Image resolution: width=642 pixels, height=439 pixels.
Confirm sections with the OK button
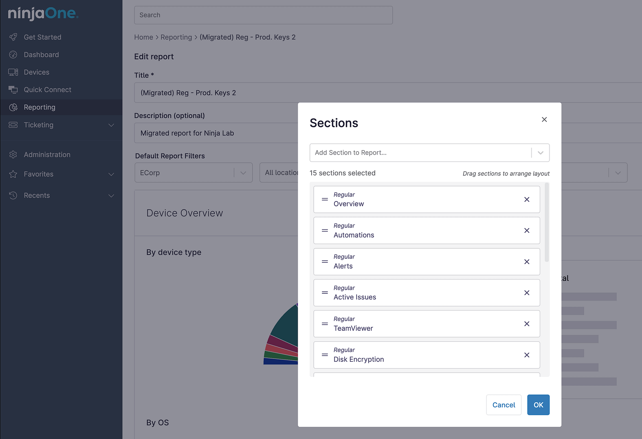pos(538,405)
